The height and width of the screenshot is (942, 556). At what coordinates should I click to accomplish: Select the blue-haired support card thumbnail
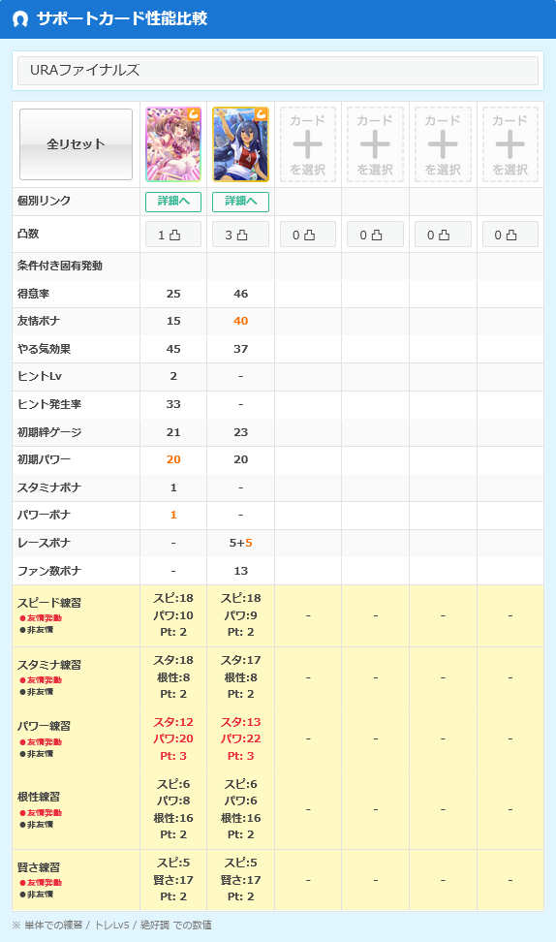coord(241,144)
